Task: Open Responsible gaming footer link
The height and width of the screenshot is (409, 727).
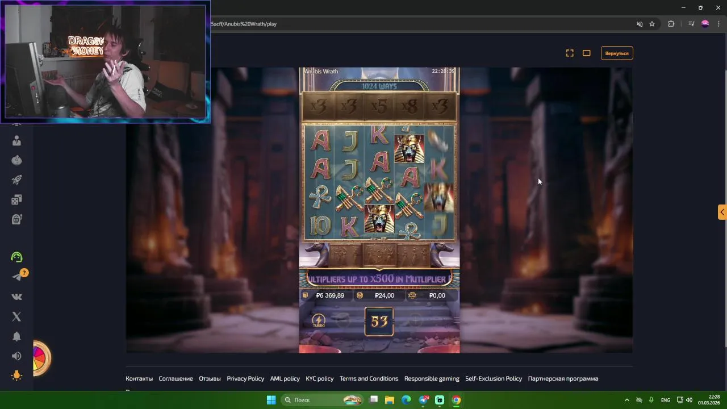Action: (432, 378)
